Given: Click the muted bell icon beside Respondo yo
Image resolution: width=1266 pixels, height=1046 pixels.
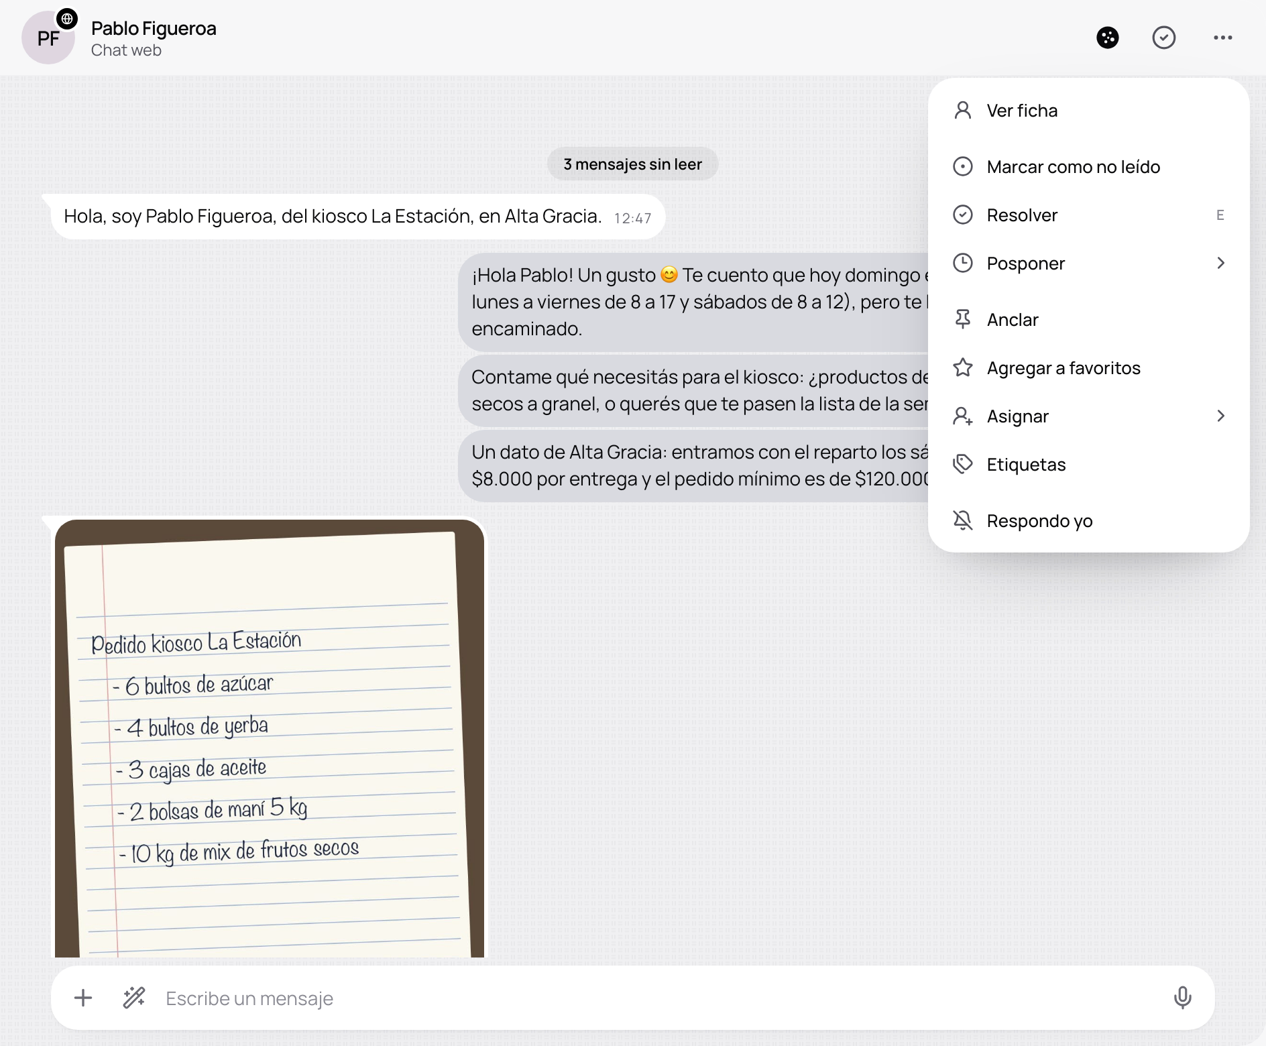Looking at the screenshot, I should [x=963, y=520].
